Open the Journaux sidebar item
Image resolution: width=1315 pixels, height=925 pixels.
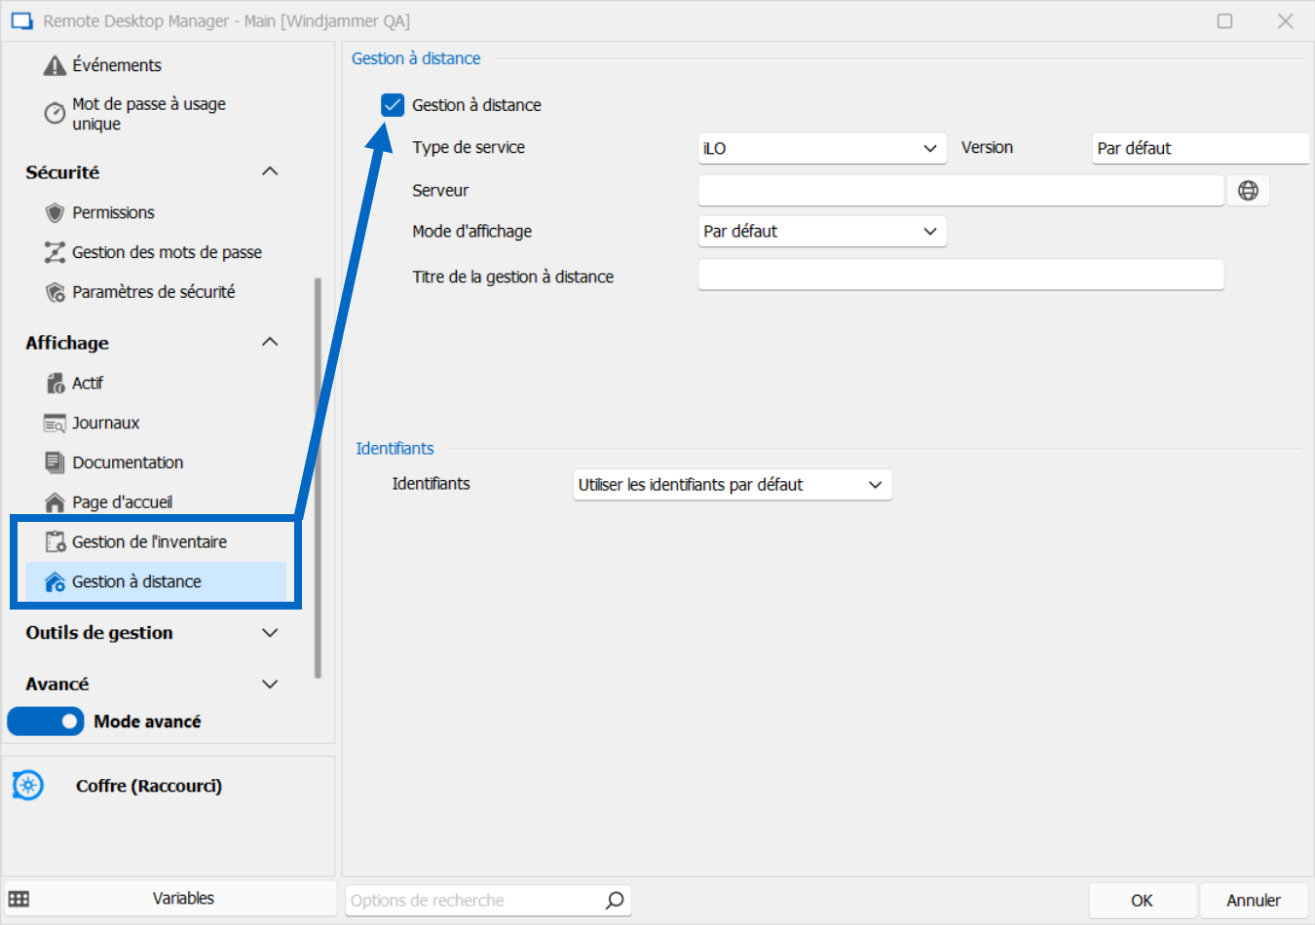point(105,424)
